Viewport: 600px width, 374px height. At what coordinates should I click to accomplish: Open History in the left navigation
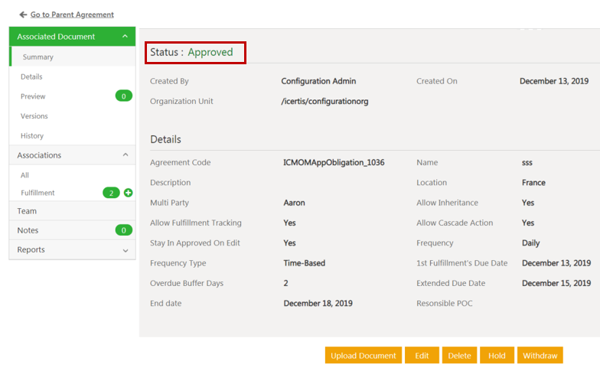click(32, 136)
